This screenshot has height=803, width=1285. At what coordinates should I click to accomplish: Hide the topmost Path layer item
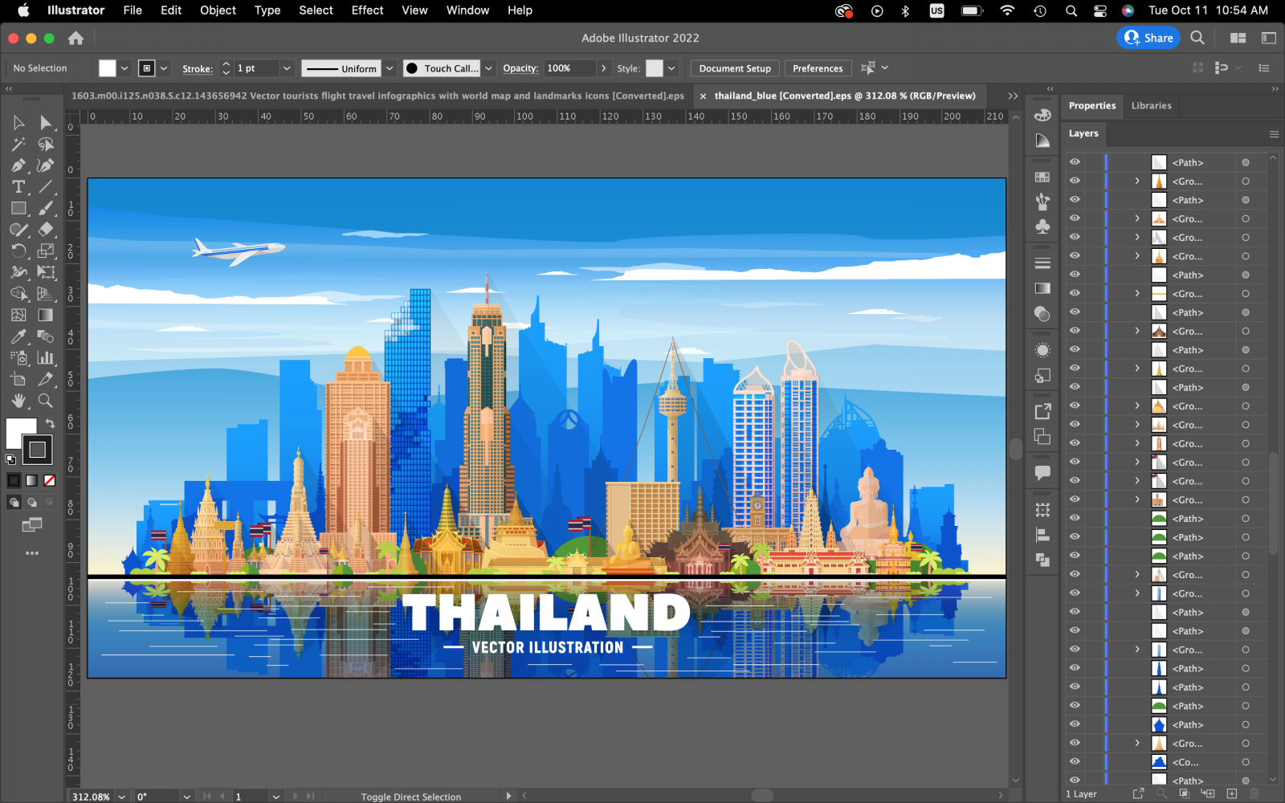click(1075, 162)
